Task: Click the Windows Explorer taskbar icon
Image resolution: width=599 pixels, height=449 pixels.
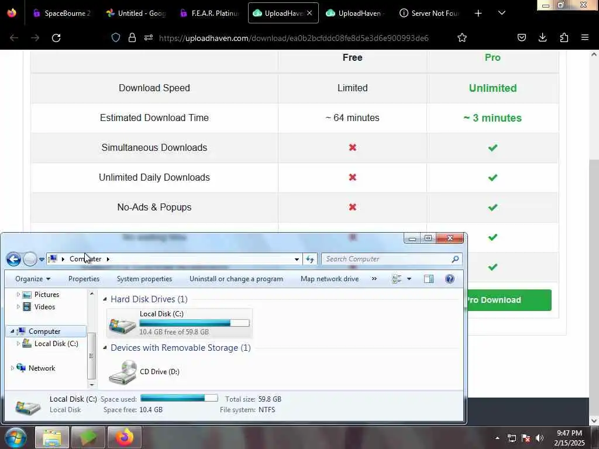Action: (52, 437)
